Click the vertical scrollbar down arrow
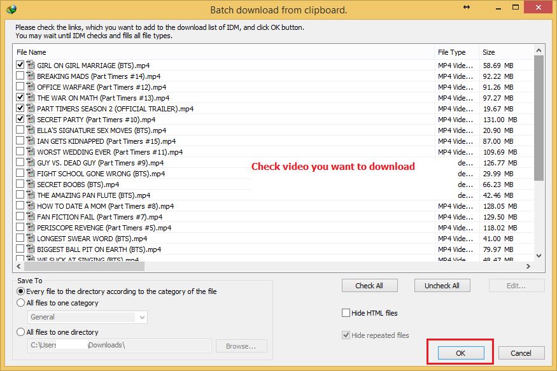The image size is (557, 371). point(539,255)
